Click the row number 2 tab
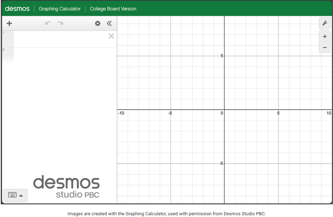The image size is (333, 217). click(8, 56)
